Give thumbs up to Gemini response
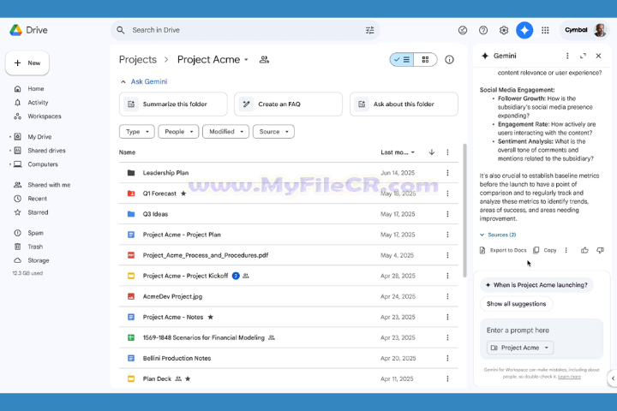617x411 pixels. (x=584, y=250)
